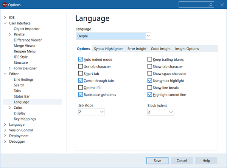Collapse the Editor tree node
The width and height of the screenshot is (227, 168).
[5, 74]
